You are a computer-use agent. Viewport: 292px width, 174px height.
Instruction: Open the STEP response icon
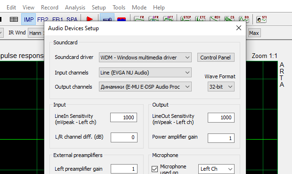click(x=186, y=18)
